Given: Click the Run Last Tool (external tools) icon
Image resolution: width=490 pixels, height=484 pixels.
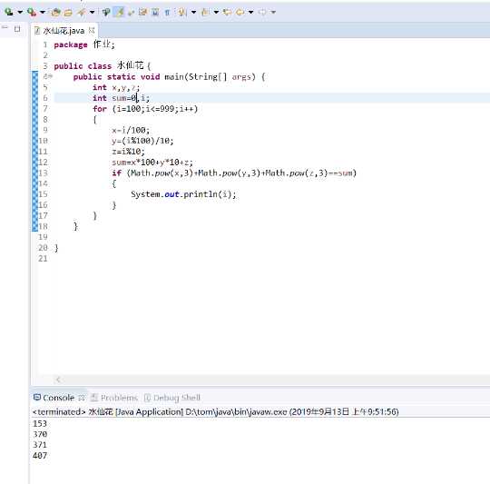Looking at the screenshot, I should (32, 12).
